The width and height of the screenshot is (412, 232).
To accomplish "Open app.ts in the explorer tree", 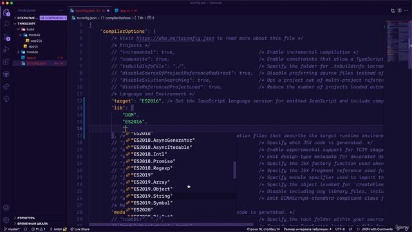I will point(32,58).
